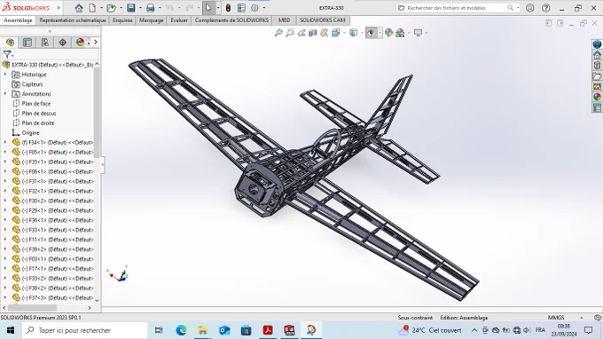603x339 pixels.
Task: Open View Settings monitor icon
Action: (x=418, y=33)
